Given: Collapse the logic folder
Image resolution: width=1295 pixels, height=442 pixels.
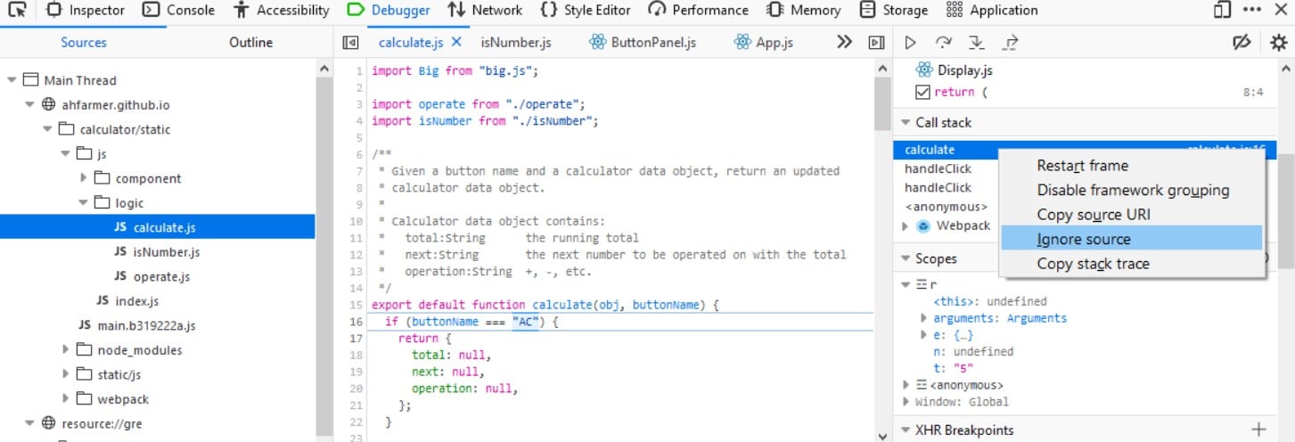Looking at the screenshot, I should (x=84, y=203).
